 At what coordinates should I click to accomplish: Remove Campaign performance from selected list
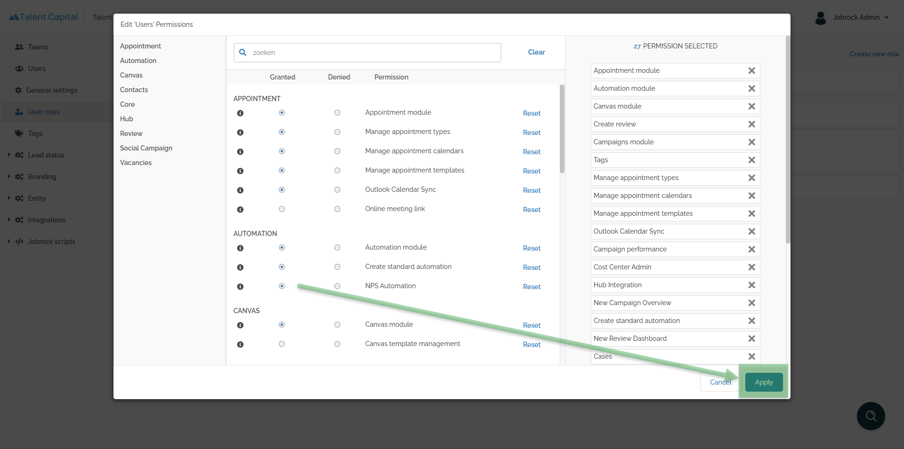pyautogui.click(x=751, y=249)
